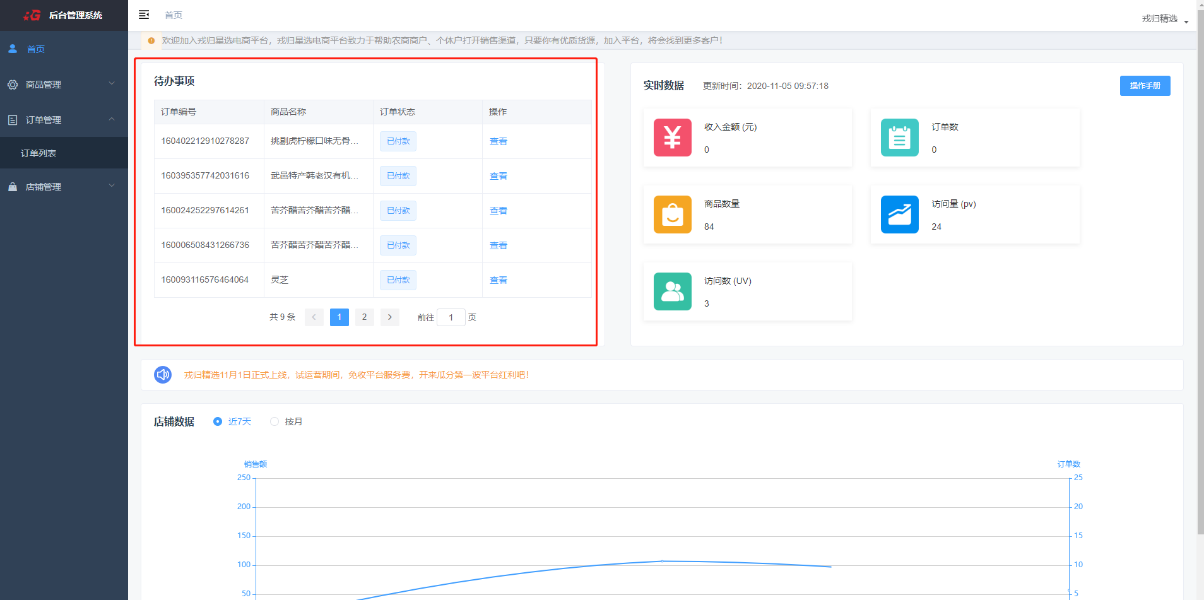Collapse the sidebar with the hamburger icon
Viewport: 1204px width, 600px height.
[x=144, y=15]
